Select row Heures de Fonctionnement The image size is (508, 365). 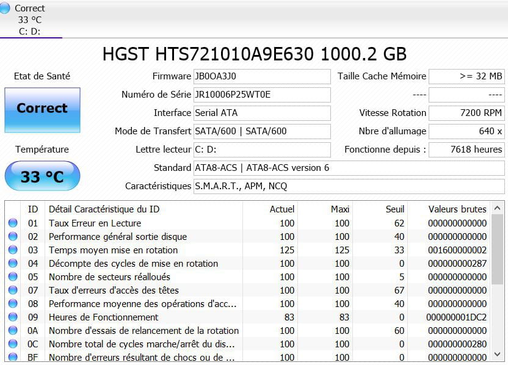coord(247,317)
